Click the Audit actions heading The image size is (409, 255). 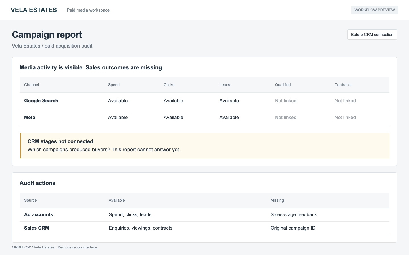click(x=37, y=183)
